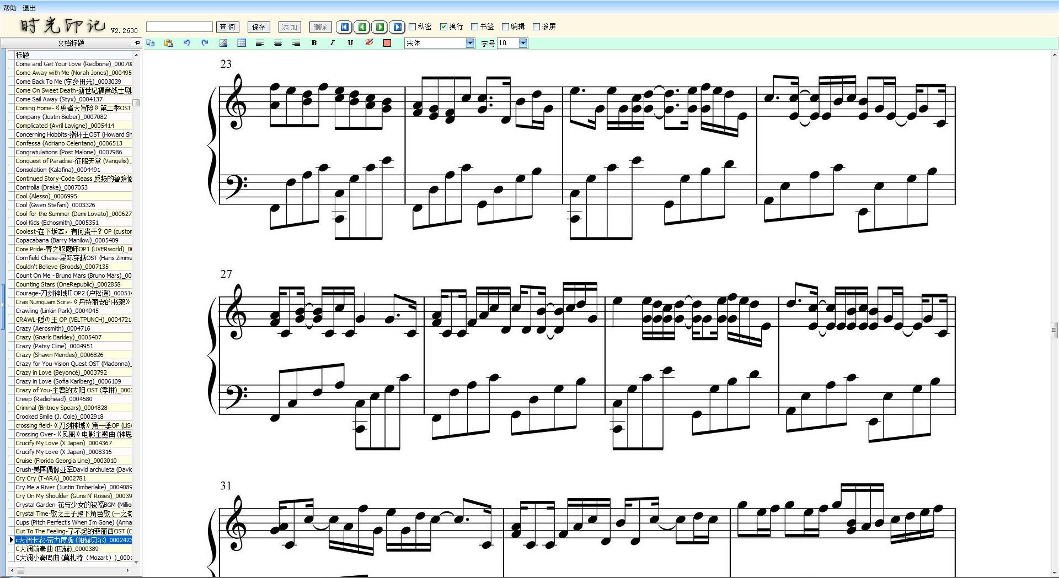This screenshot has width=1059, height=578.
Task: Click the 退出 menu
Action: pos(29,8)
